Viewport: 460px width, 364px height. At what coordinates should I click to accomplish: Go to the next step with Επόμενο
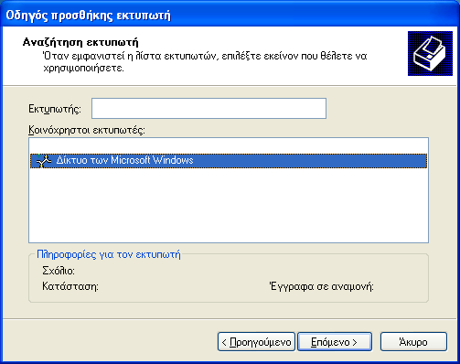335,342
